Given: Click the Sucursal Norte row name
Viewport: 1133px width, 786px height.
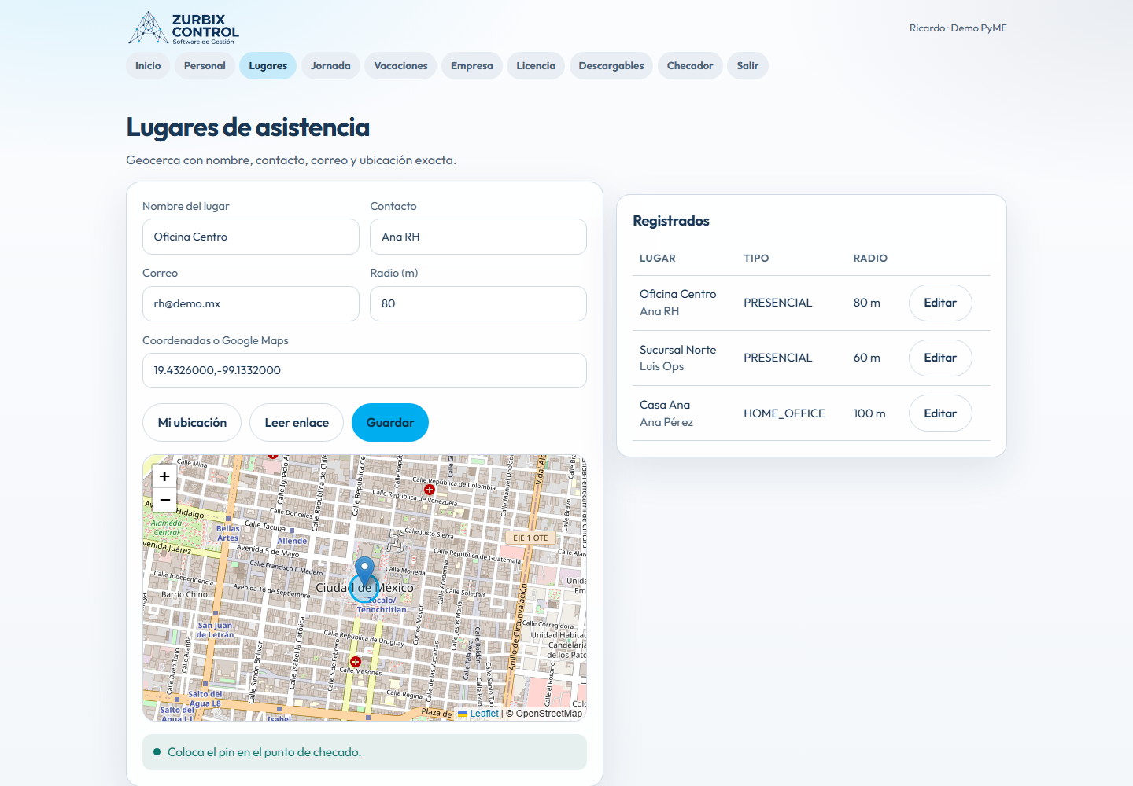Looking at the screenshot, I should (x=678, y=350).
